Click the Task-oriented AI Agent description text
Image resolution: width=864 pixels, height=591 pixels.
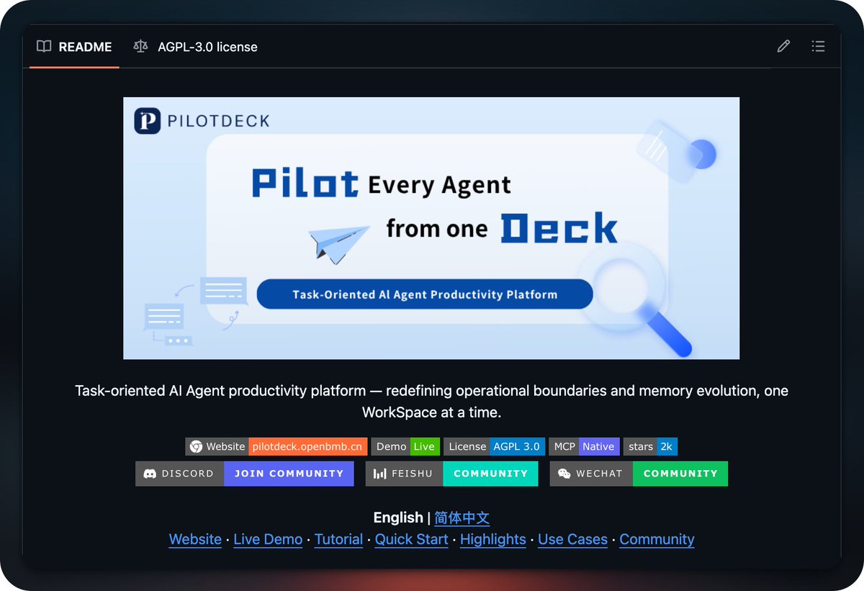pyautogui.click(x=431, y=402)
